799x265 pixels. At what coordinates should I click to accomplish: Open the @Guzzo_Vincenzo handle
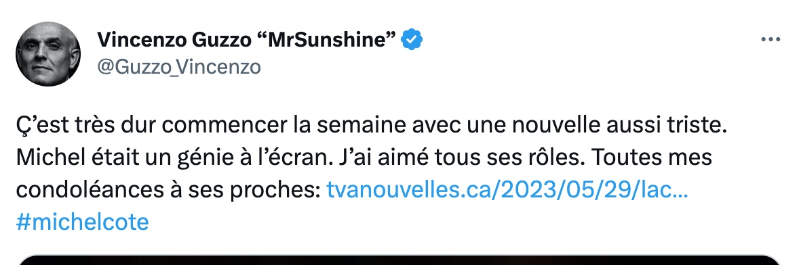pyautogui.click(x=179, y=67)
